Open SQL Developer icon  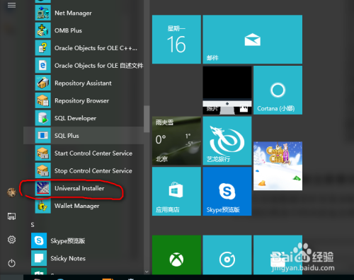pos(43,118)
